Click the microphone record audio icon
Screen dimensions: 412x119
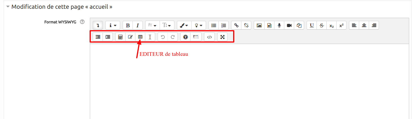[x=279, y=25]
